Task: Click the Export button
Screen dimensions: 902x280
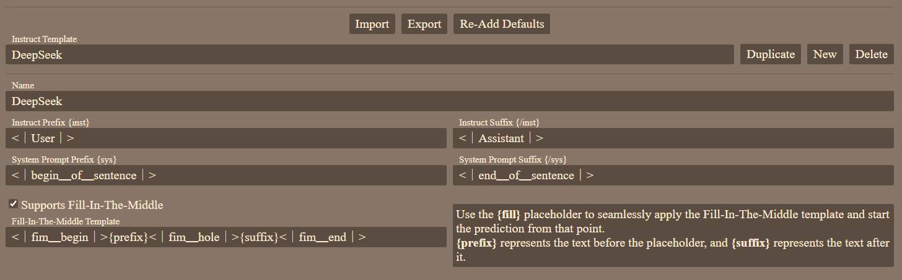Action: tap(424, 24)
